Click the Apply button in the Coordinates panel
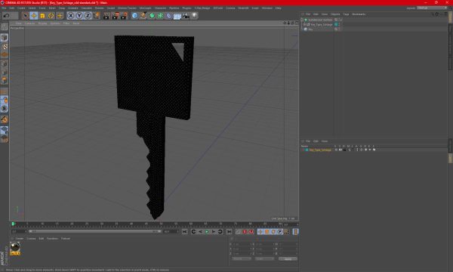This screenshot has height=272, width=453. click(x=288, y=259)
